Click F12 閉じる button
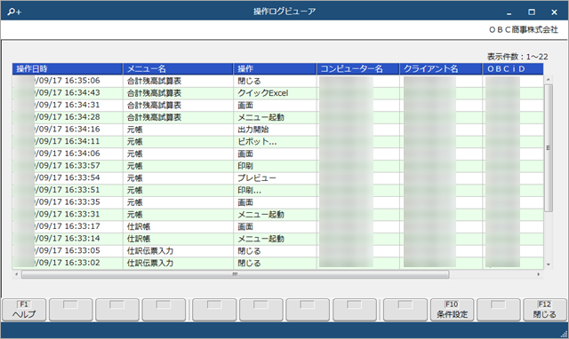 (x=544, y=310)
